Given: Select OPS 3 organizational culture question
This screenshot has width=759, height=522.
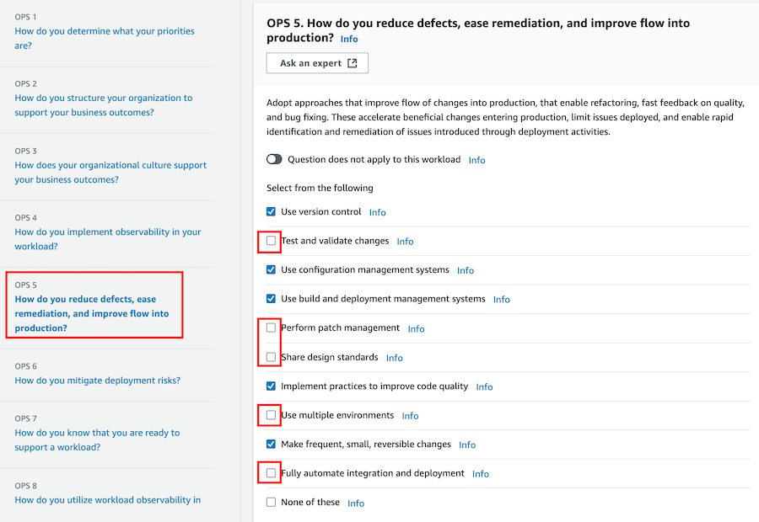Looking at the screenshot, I should click(x=110, y=172).
